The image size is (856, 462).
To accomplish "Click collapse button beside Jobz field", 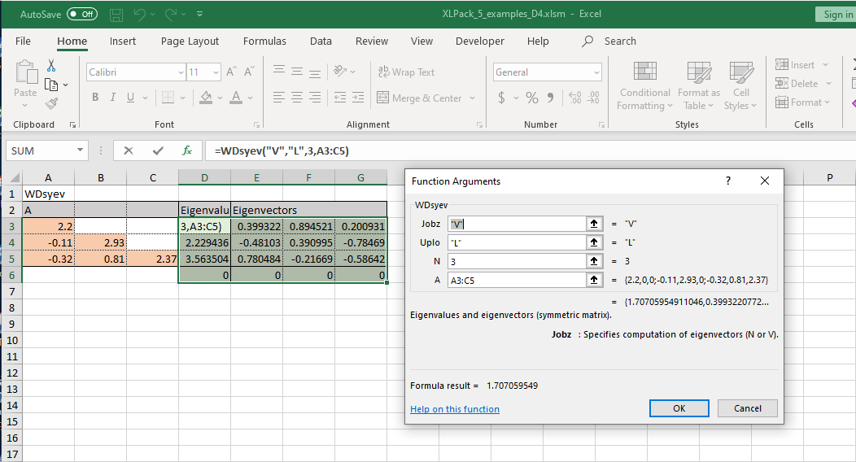I will click(x=594, y=224).
